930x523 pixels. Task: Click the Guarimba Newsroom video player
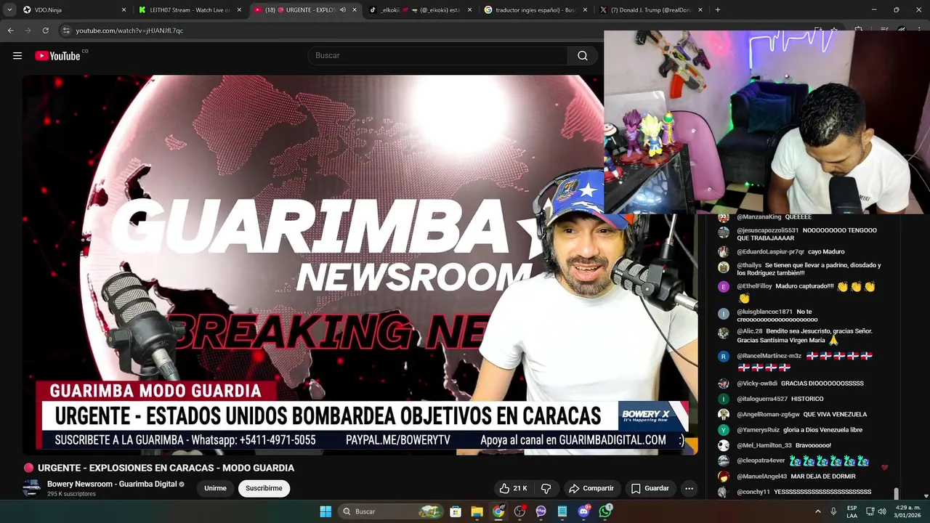click(360, 265)
